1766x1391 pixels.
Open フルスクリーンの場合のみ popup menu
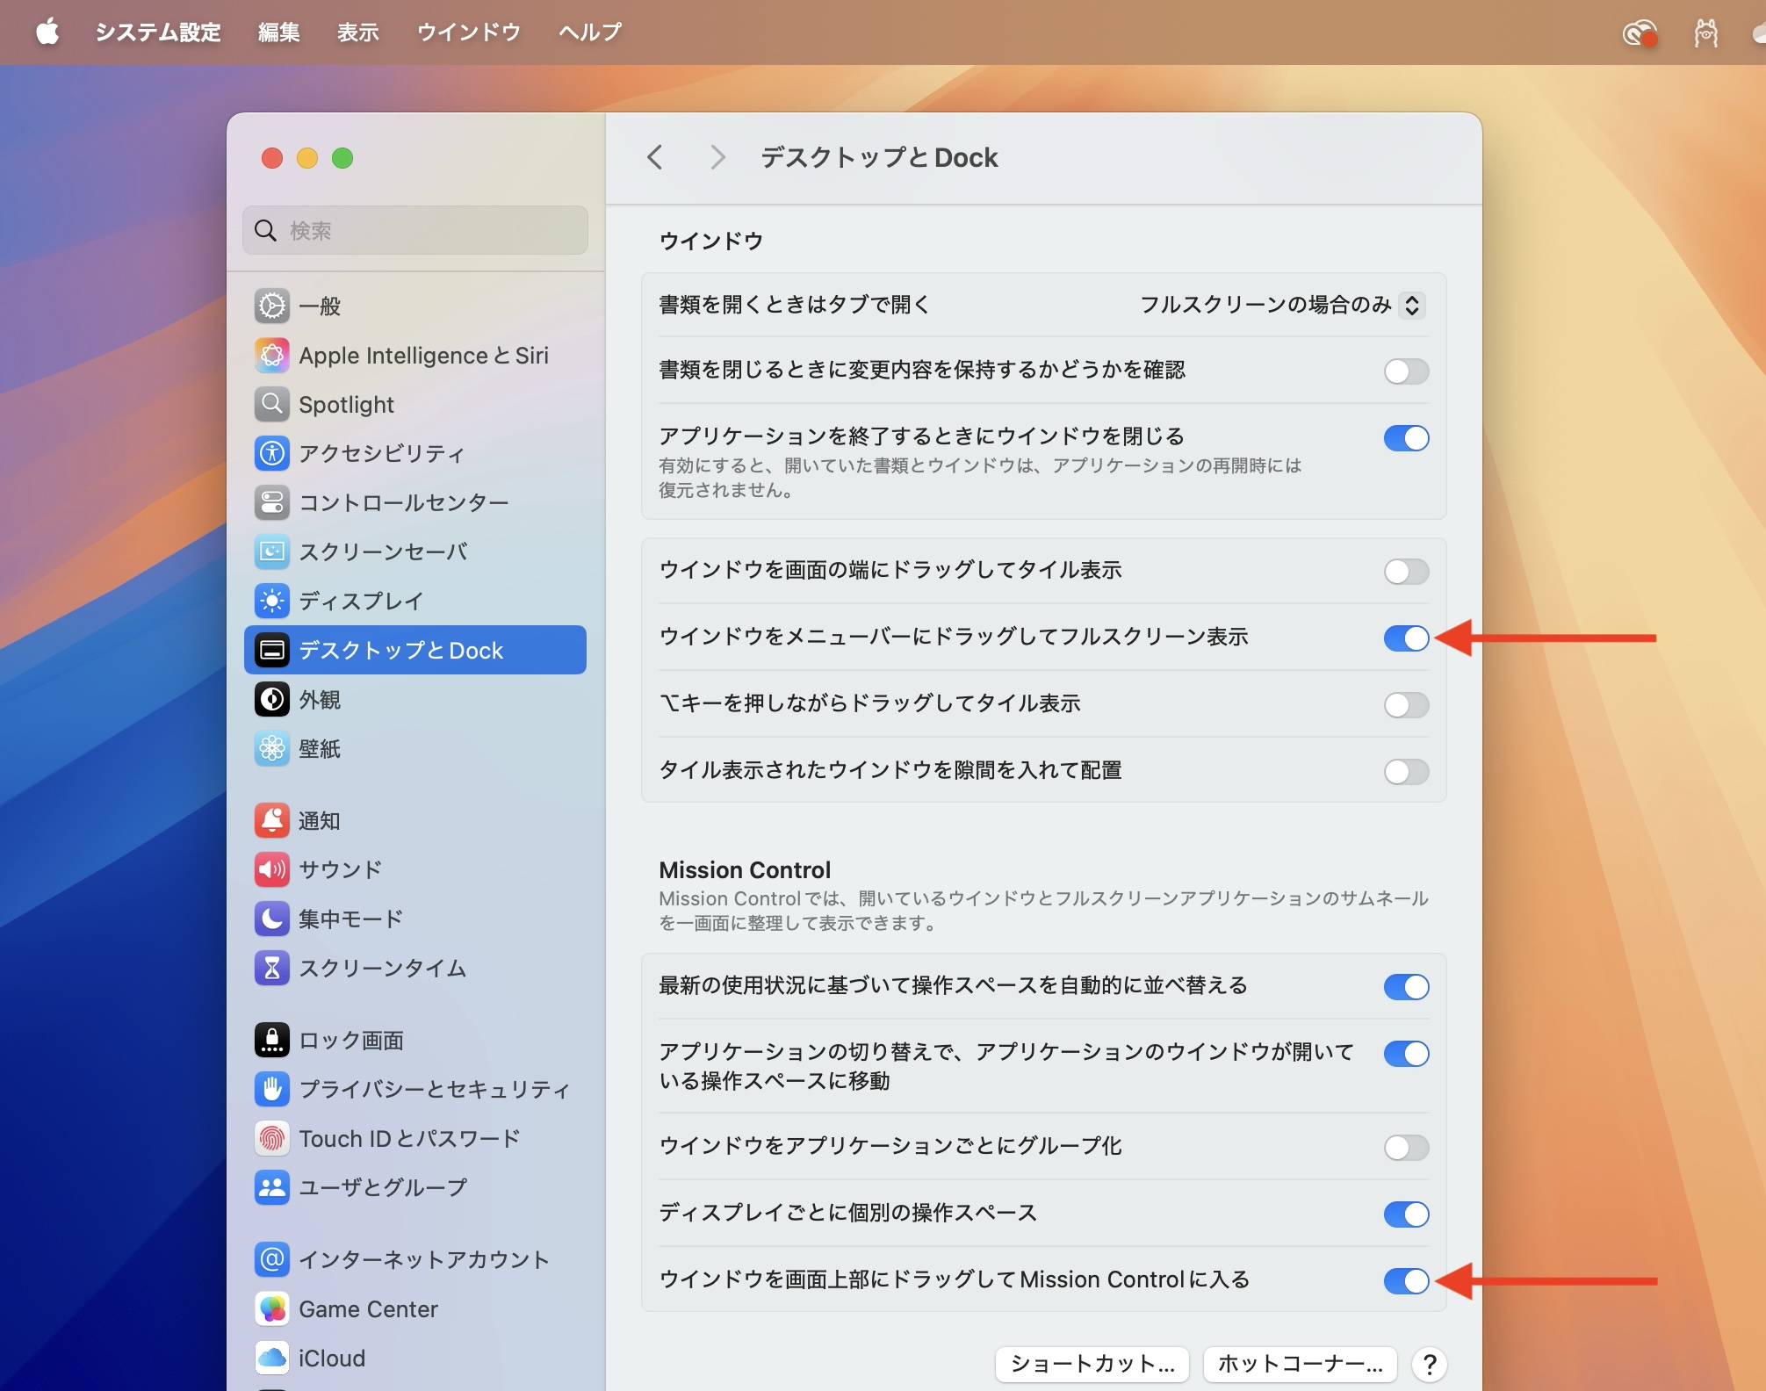point(1282,305)
